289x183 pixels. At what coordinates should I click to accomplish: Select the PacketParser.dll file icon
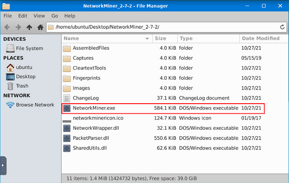(67, 138)
